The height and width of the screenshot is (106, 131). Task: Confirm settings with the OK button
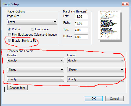(94, 99)
